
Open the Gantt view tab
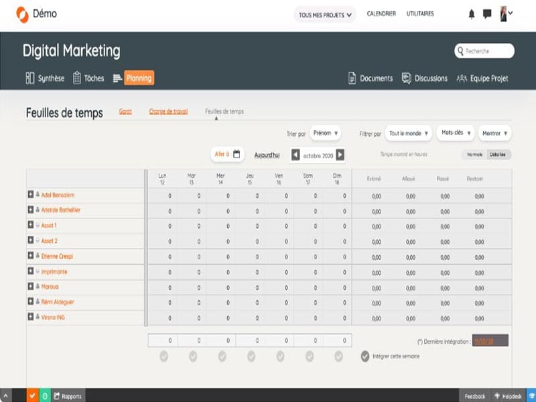coord(125,111)
